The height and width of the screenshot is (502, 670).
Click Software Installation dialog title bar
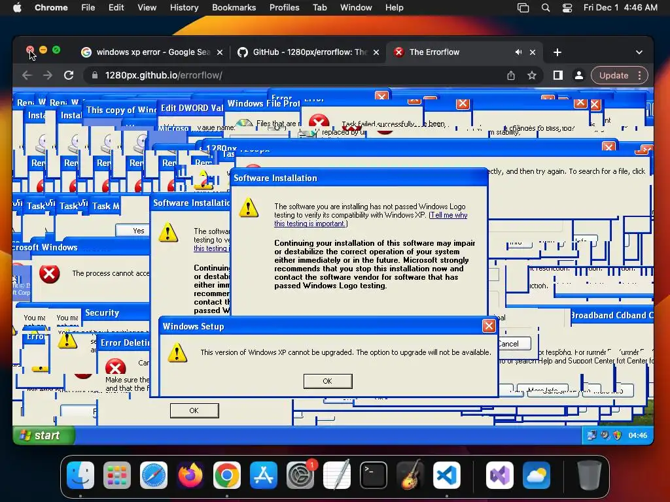tap(359, 178)
